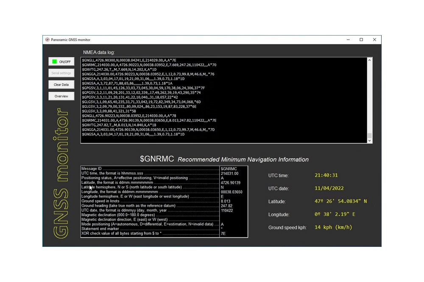The image size is (424, 282).
Task: Click the $GPGSV,3,2,11 log line
Action: (142, 93)
